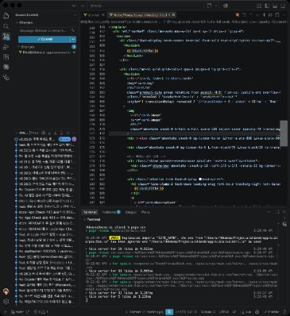Click the title bar go forward arrow

coord(83,6)
